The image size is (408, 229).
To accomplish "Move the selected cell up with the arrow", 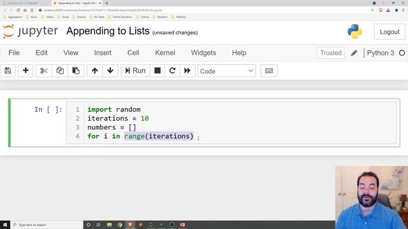I will pyautogui.click(x=95, y=71).
